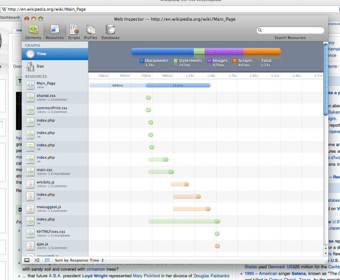This screenshot has width=340, height=280.
Task: Dock the inspector to main window
Action: [x=27, y=260]
